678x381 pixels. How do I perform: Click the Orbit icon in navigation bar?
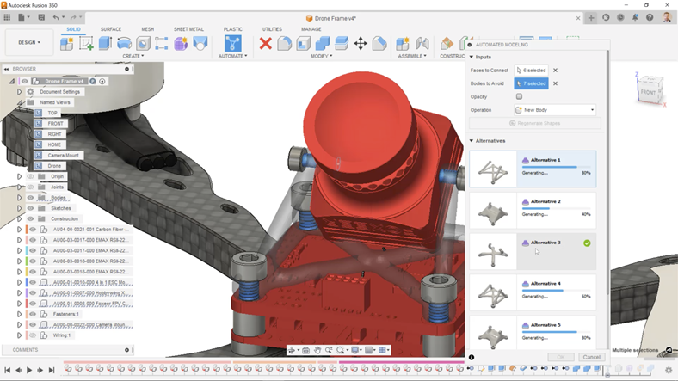click(x=292, y=350)
